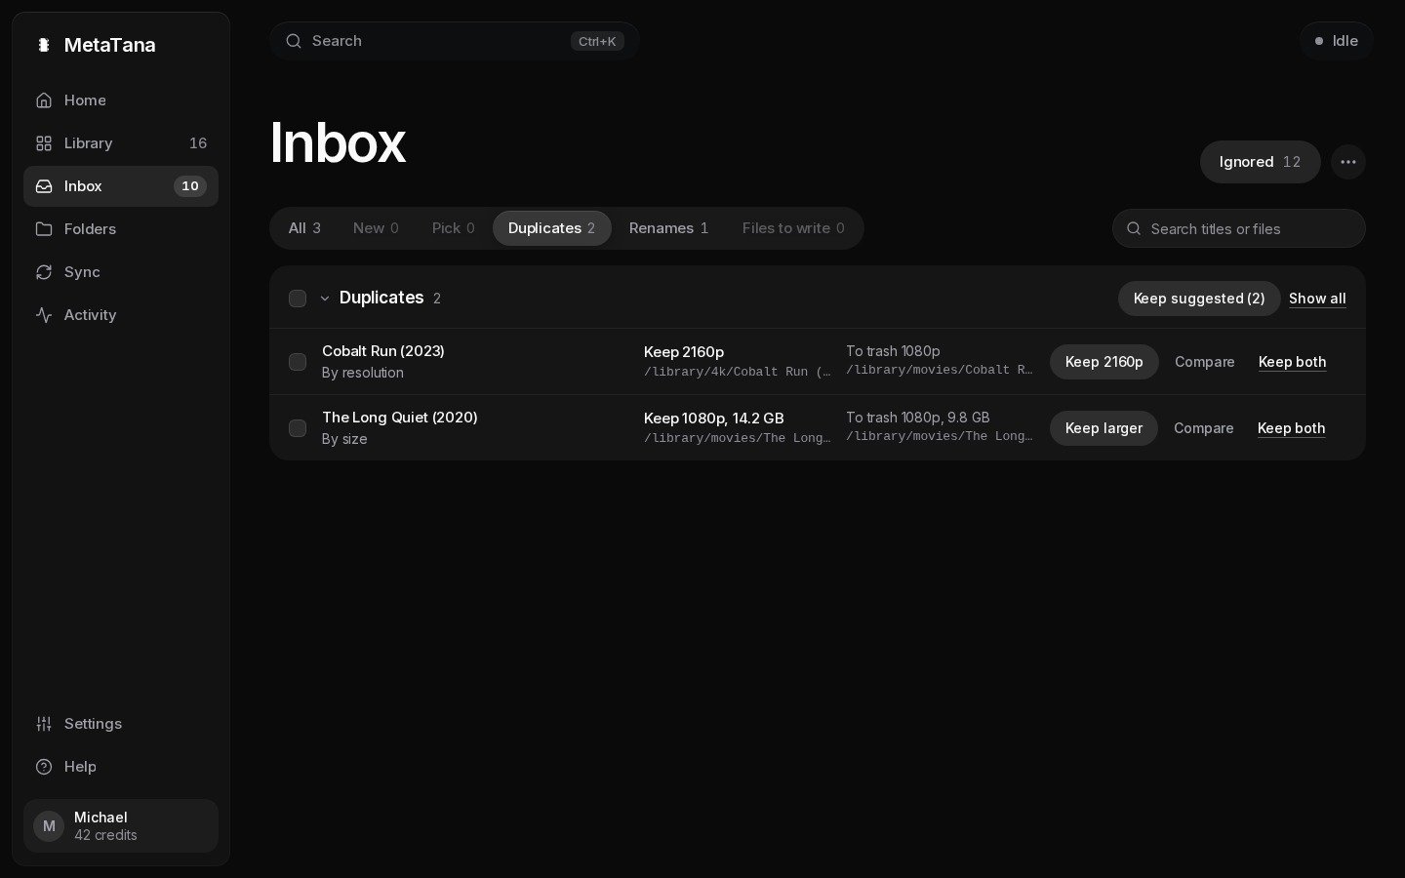
Task: Tick the Duplicates group select-all checkbox
Action: tap(298, 299)
